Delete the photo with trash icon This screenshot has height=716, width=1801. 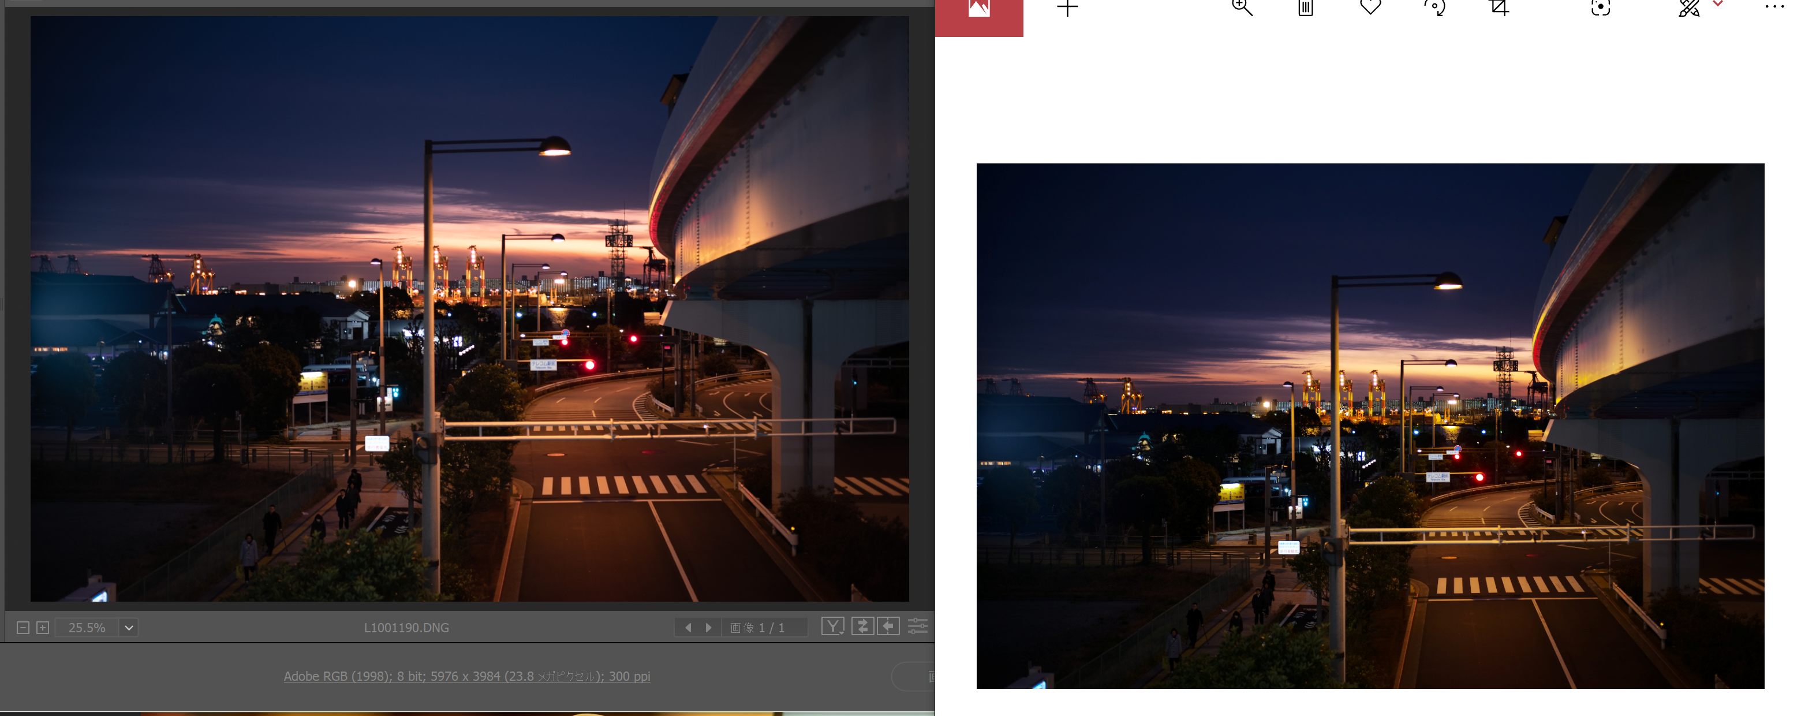pos(1305,8)
